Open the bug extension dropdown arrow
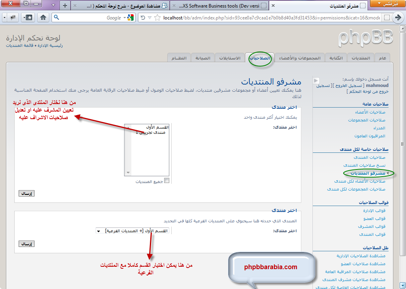Image resolution: width=406 pixels, height=289 pixels. (5, 17)
